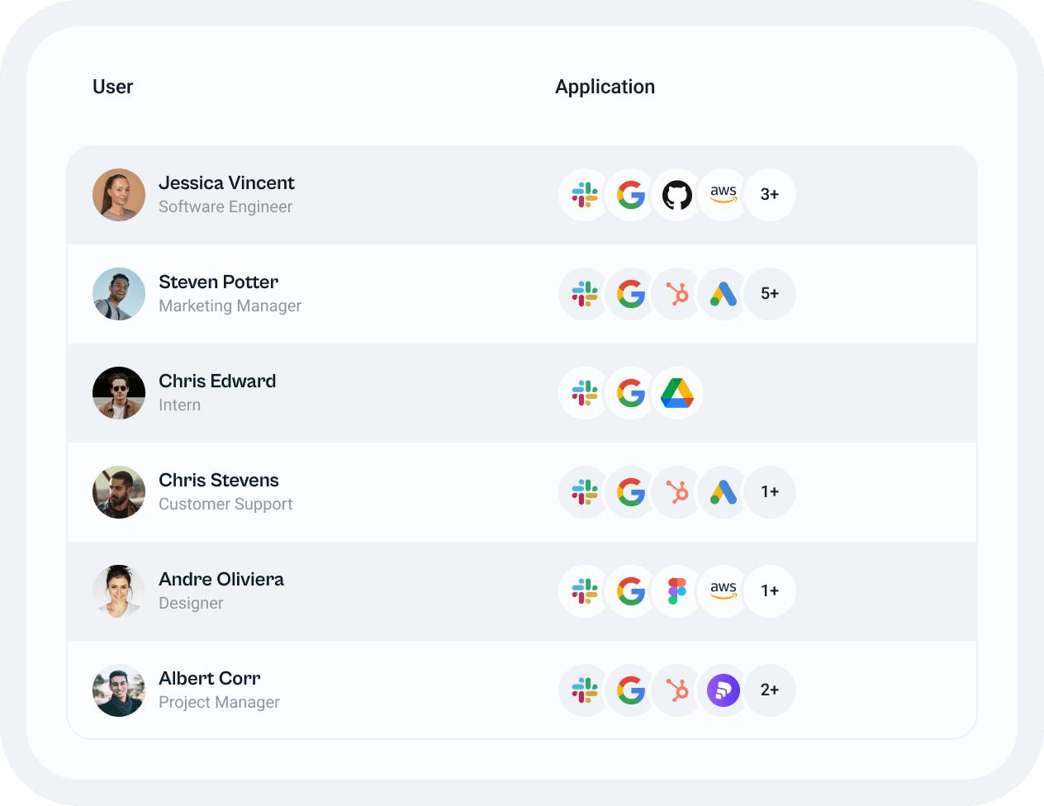Click the GitHub icon in Jessica Vincent's row
This screenshot has width=1044, height=806.
pos(677,195)
